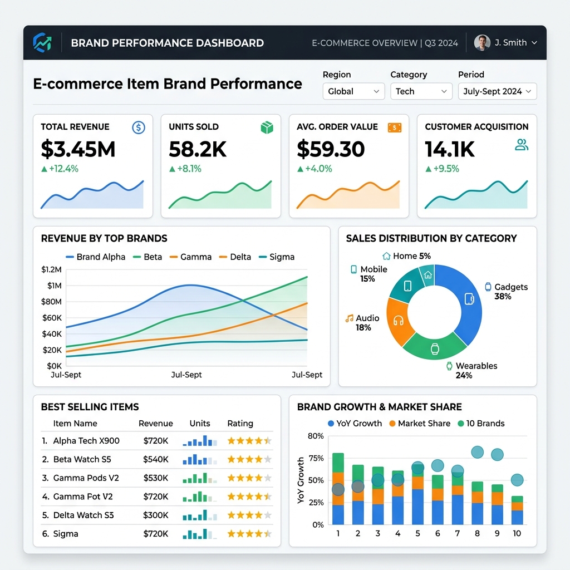Click the headphones icon inside the donut chart

(399, 321)
